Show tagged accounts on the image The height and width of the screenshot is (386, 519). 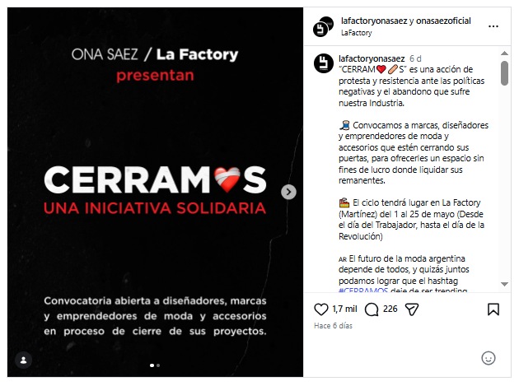tap(24, 360)
